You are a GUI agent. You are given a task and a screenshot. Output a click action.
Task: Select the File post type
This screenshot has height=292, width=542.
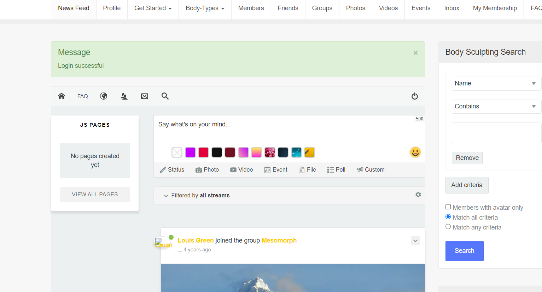308,170
